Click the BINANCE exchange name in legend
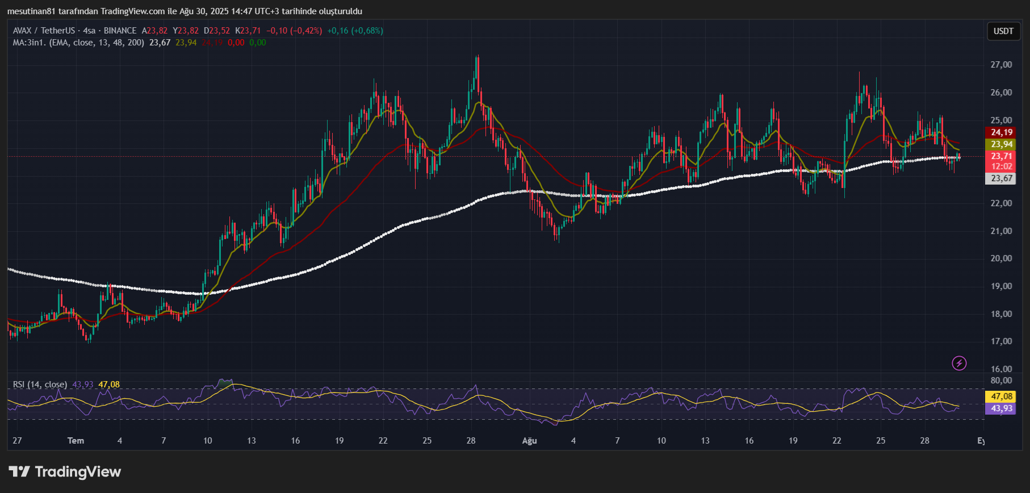 [120, 31]
